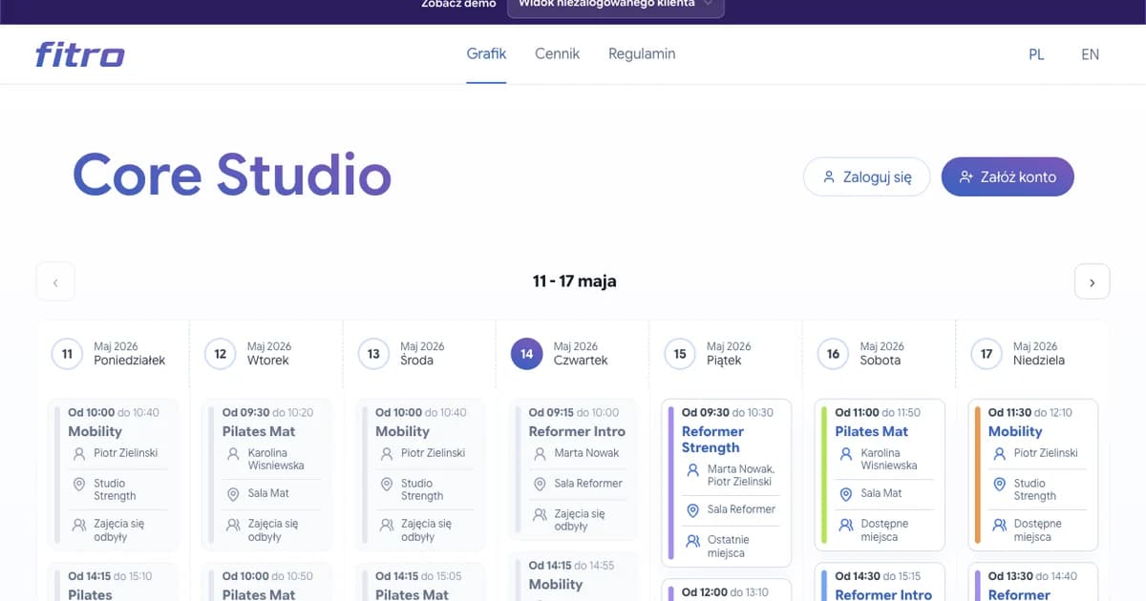Click the fitro logo
This screenshot has height=601, width=1146.
(80, 54)
